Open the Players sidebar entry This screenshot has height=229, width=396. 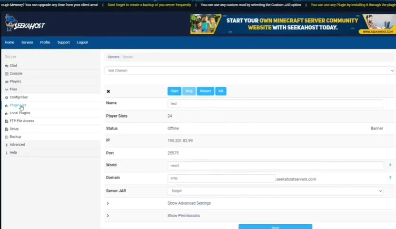point(15,81)
